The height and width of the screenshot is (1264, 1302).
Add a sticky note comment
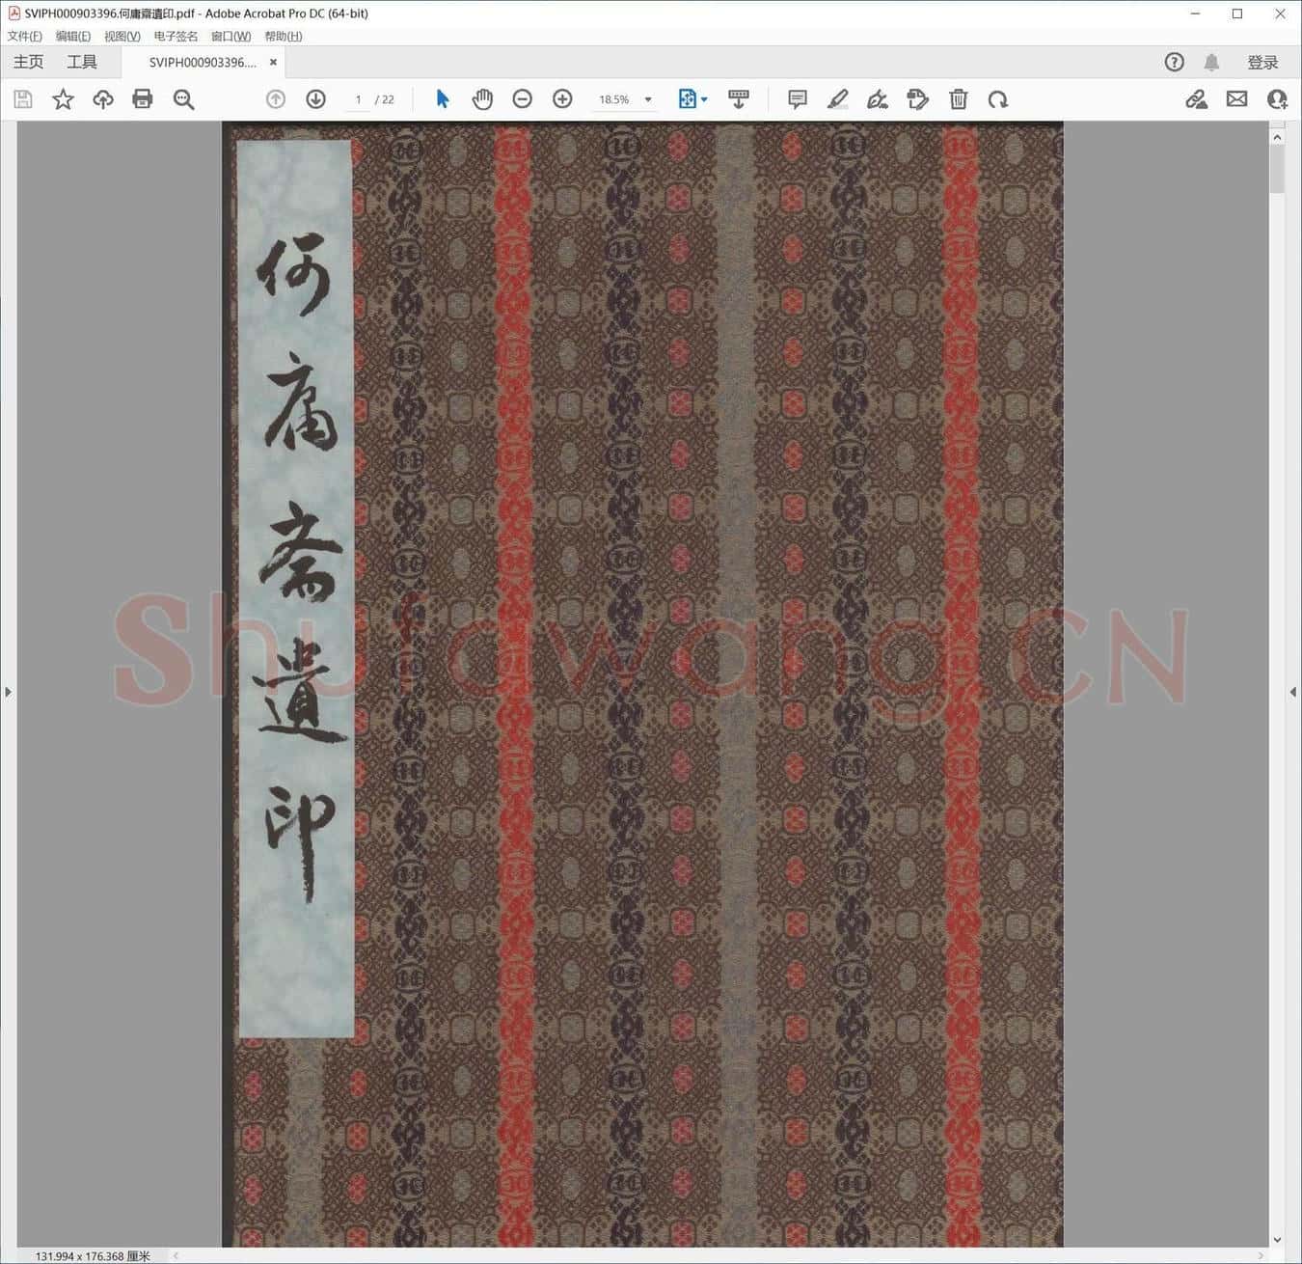(798, 99)
